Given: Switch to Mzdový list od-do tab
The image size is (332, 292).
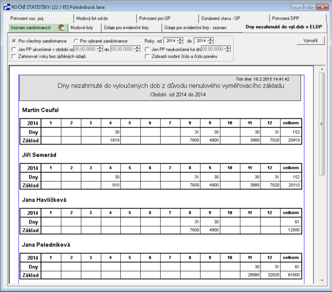Looking at the screenshot, I should pyautogui.click(x=105, y=19).
